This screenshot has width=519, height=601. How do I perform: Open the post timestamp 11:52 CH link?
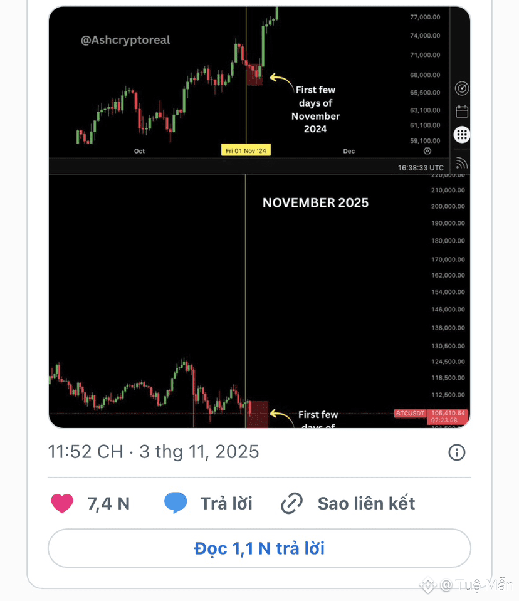click(x=85, y=452)
